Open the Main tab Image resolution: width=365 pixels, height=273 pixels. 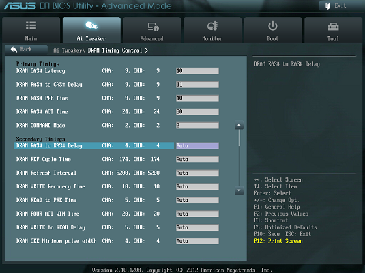point(31,30)
